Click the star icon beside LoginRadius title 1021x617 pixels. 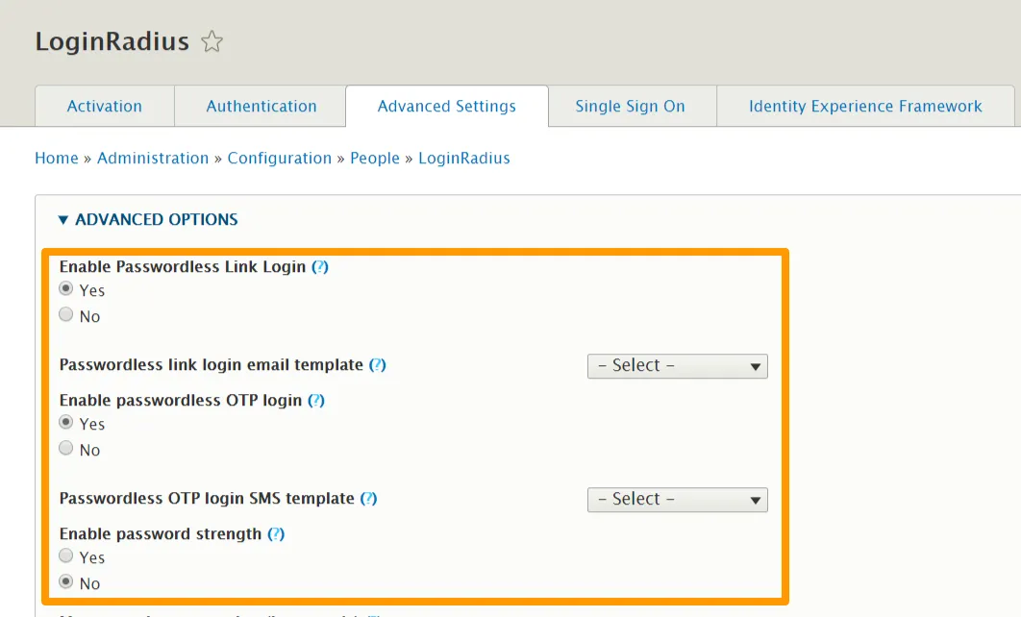212,42
